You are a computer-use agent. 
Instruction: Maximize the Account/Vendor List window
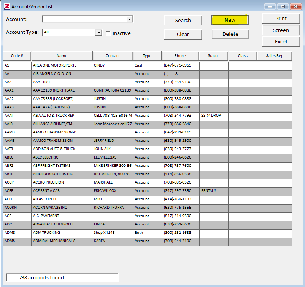coord(283,6)
